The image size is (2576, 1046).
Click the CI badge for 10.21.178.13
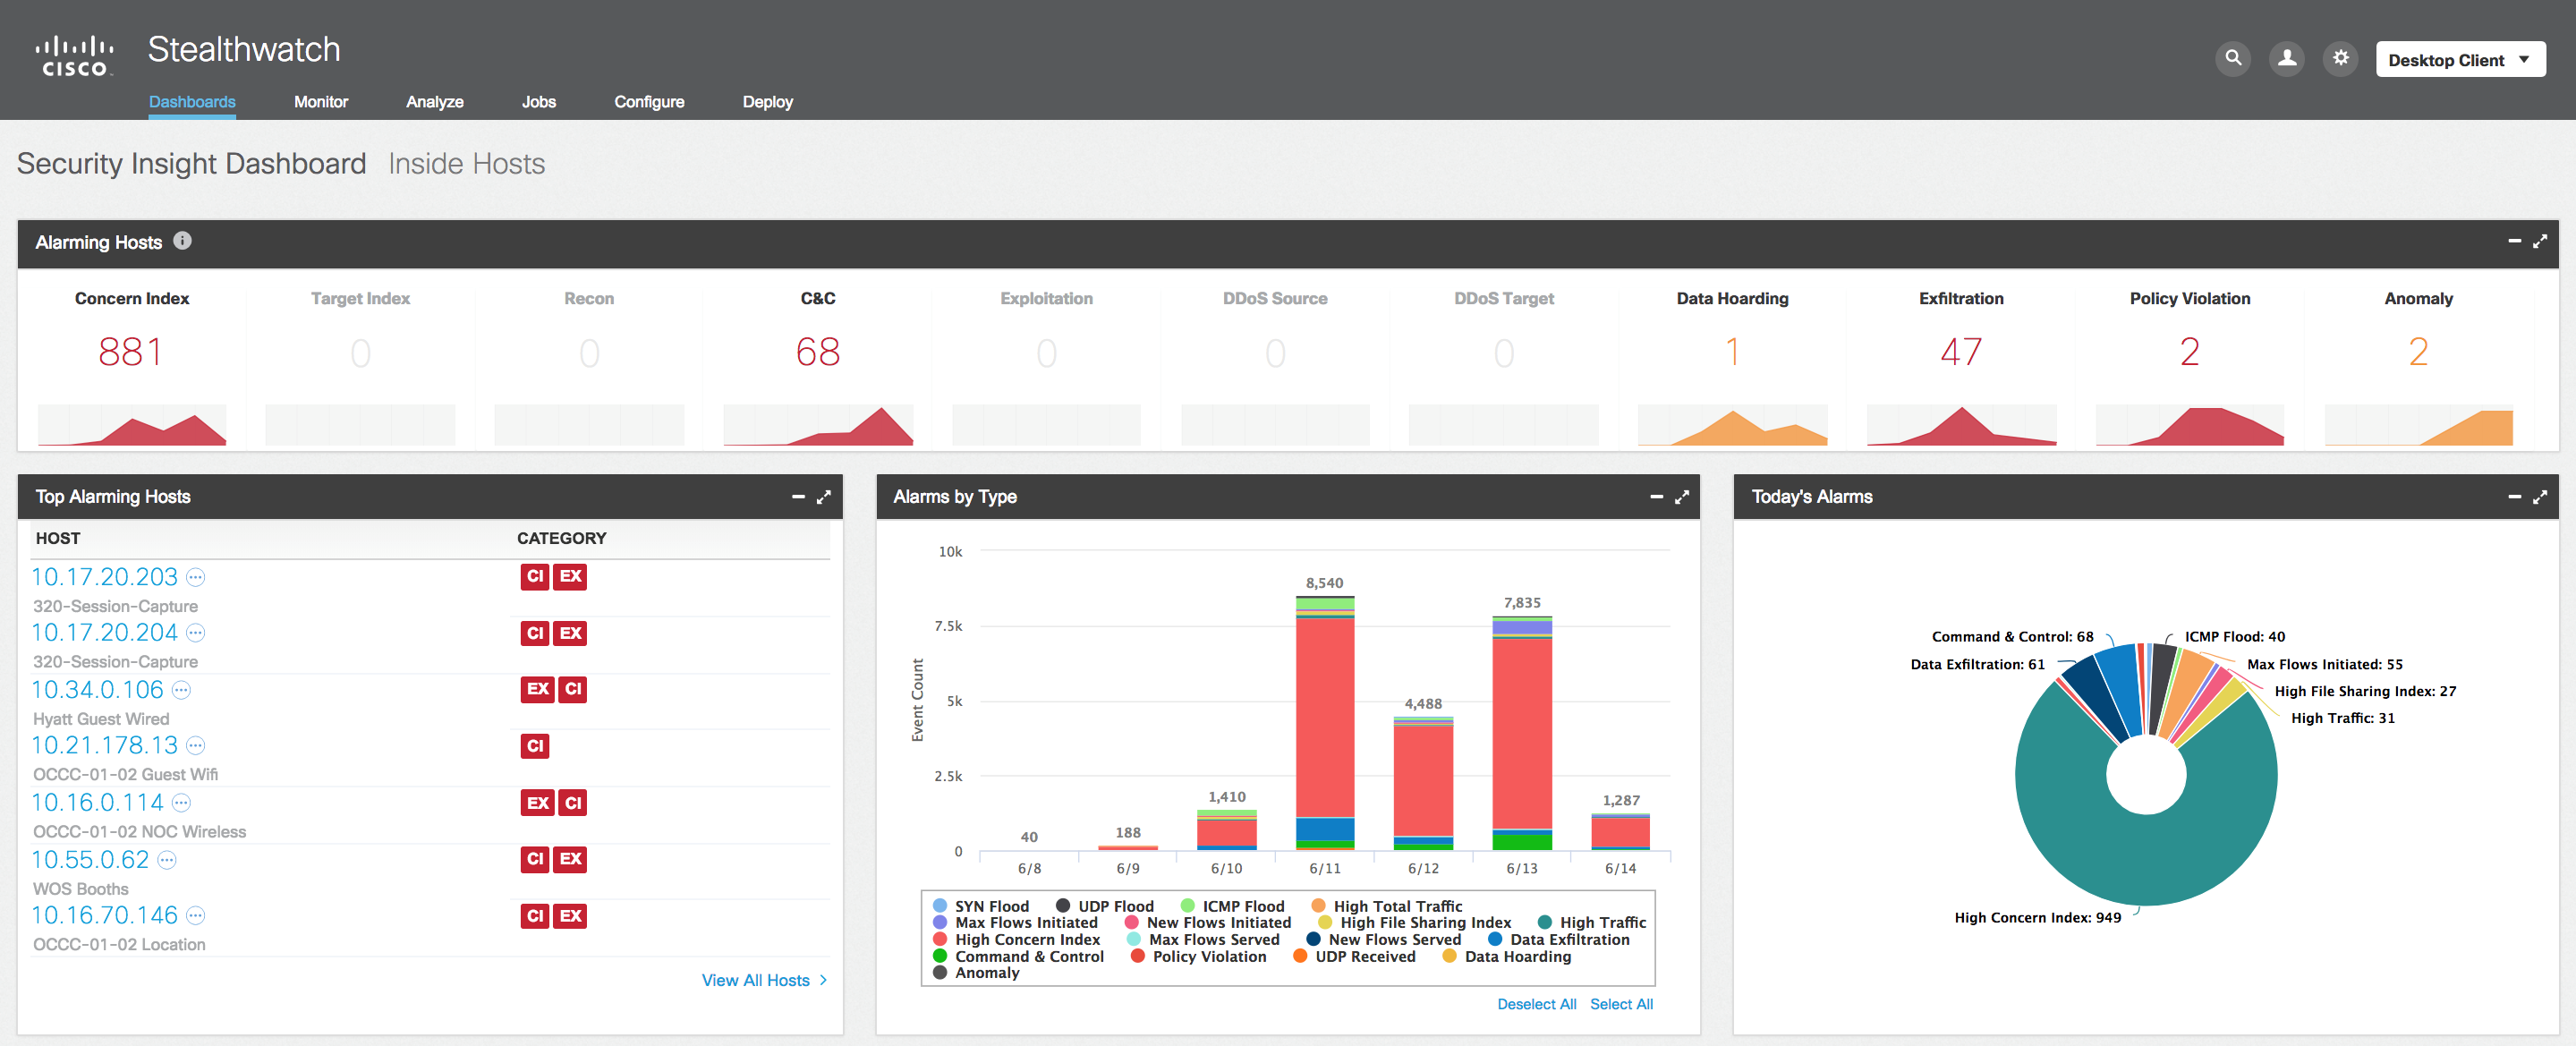coord(535,746)
